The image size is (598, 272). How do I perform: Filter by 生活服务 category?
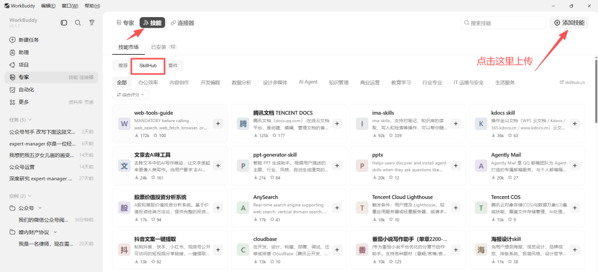505,82
